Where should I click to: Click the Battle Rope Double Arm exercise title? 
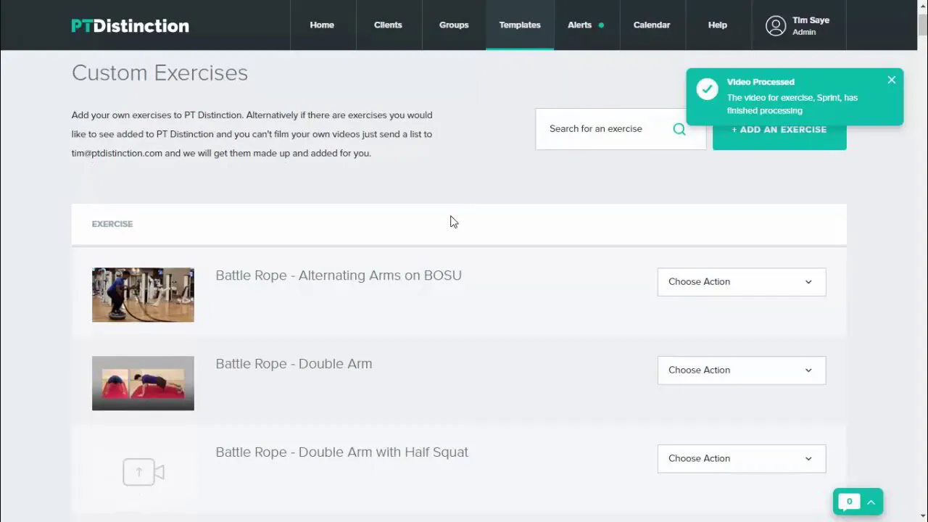(294, 363)
